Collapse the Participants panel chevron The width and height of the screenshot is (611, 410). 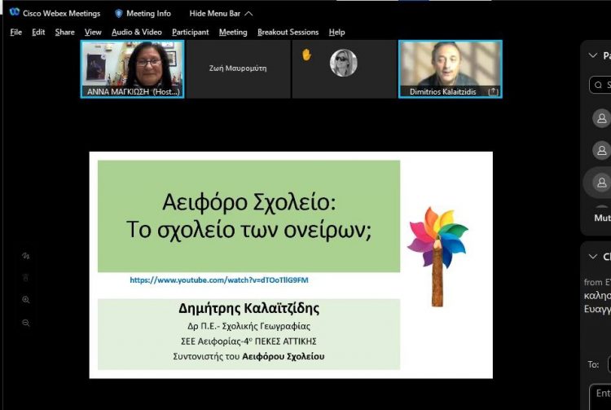pyautogui.click(x=593, y=55)
